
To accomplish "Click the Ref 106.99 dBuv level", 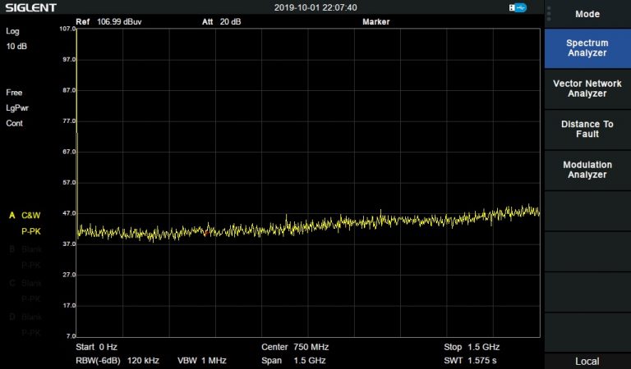I will (x=108, y=22).
